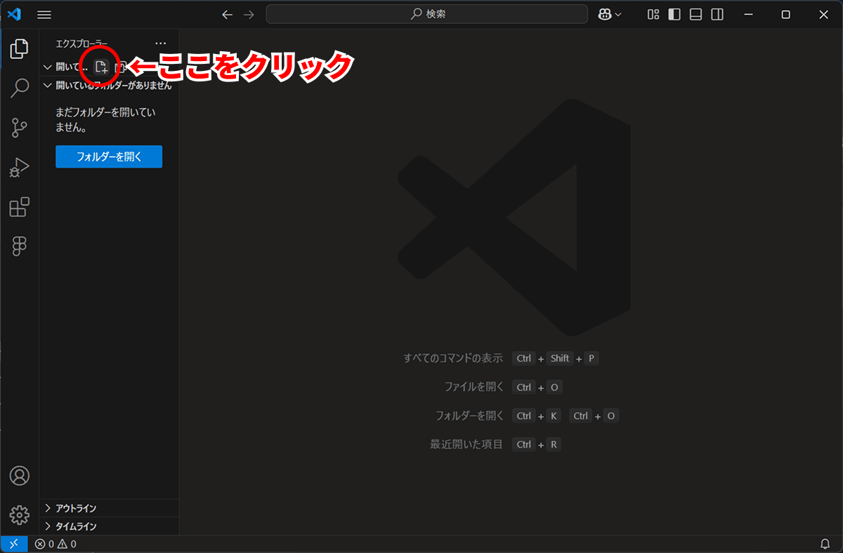Click the フォルダーを開く button
843x553 pixels.
click(109, 156)
